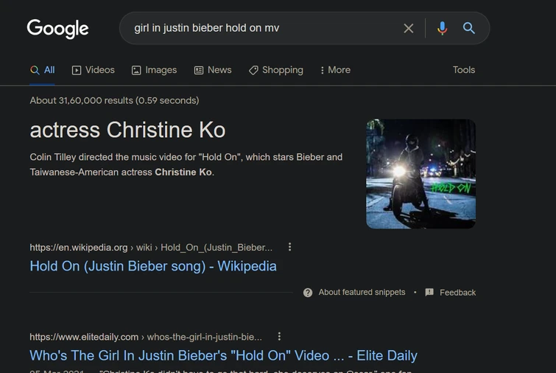Open options menu beside elitedaily.com URL
The image size is (556, 373).
279,336
